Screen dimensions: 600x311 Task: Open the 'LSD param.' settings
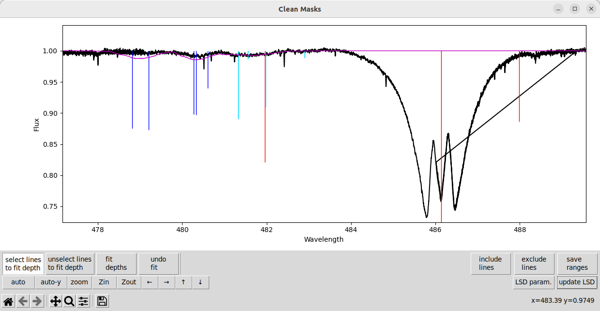coord(534,282)
